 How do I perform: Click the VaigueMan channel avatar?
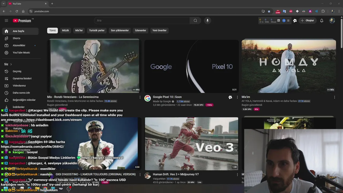(147, 176)
